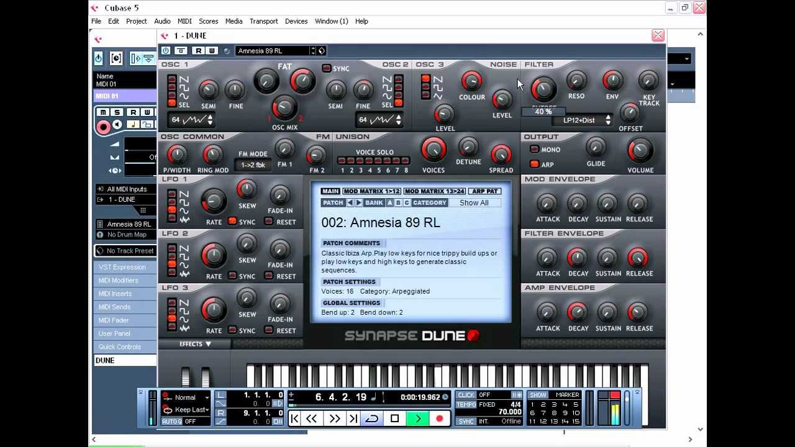
Task: Toggle LFO 1 SYNC switch
Action: (x=232, y=222)
